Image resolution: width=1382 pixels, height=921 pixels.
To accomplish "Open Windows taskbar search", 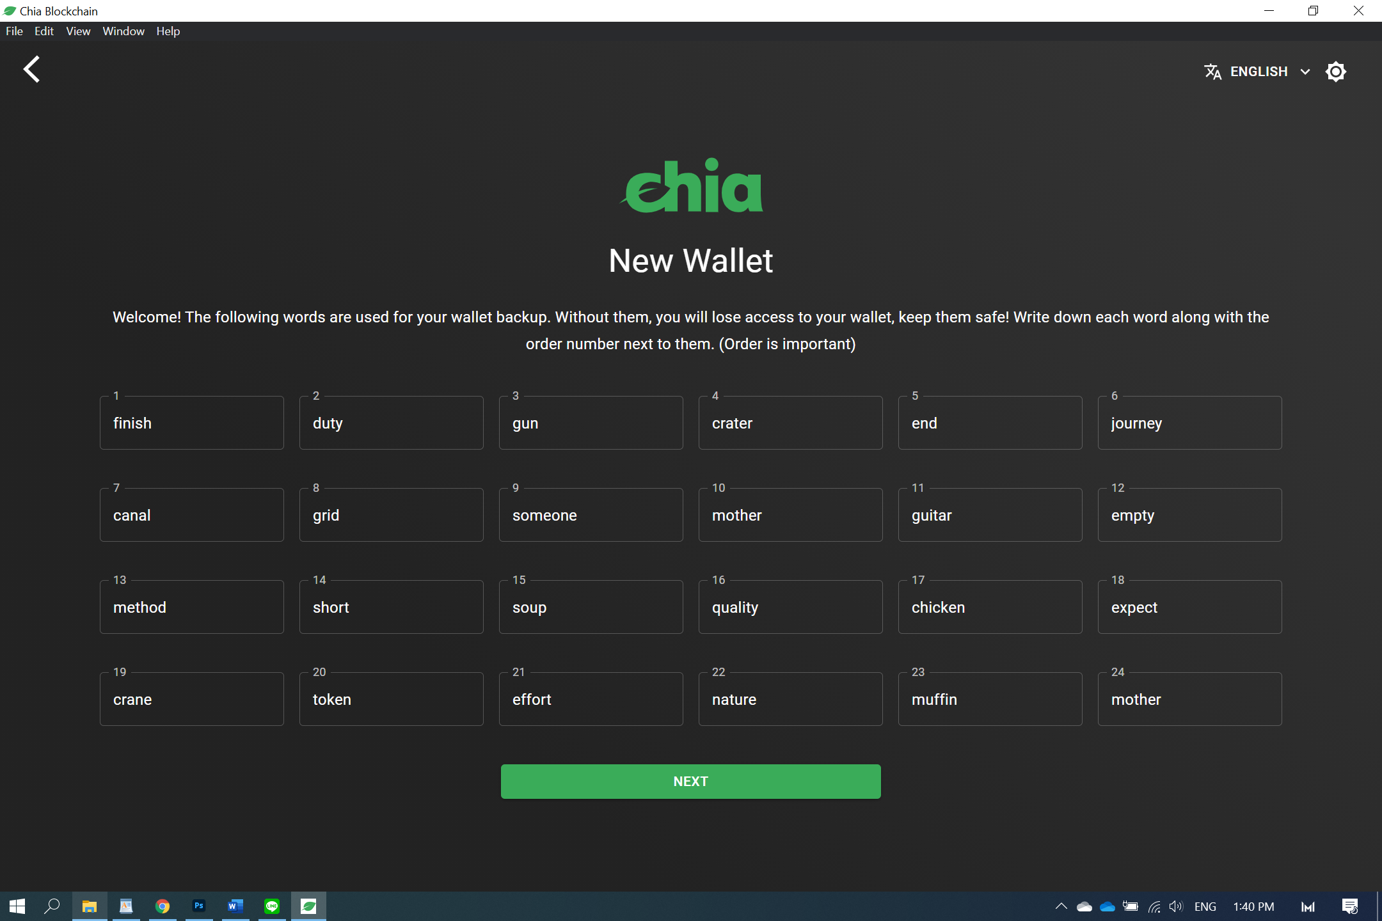I will 52,906.
